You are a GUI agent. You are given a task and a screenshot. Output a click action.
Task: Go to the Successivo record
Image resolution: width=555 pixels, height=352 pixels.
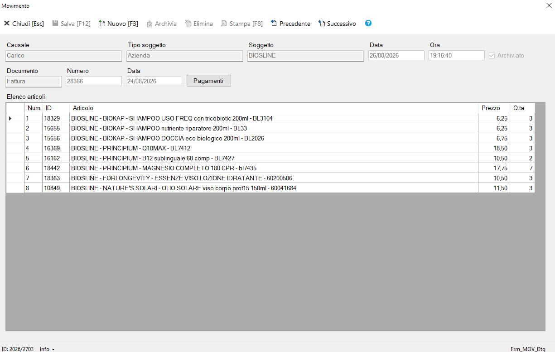point(337,24)
